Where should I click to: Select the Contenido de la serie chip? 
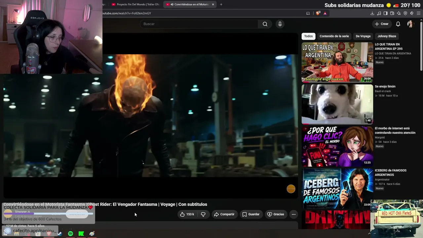pos(334,36)
